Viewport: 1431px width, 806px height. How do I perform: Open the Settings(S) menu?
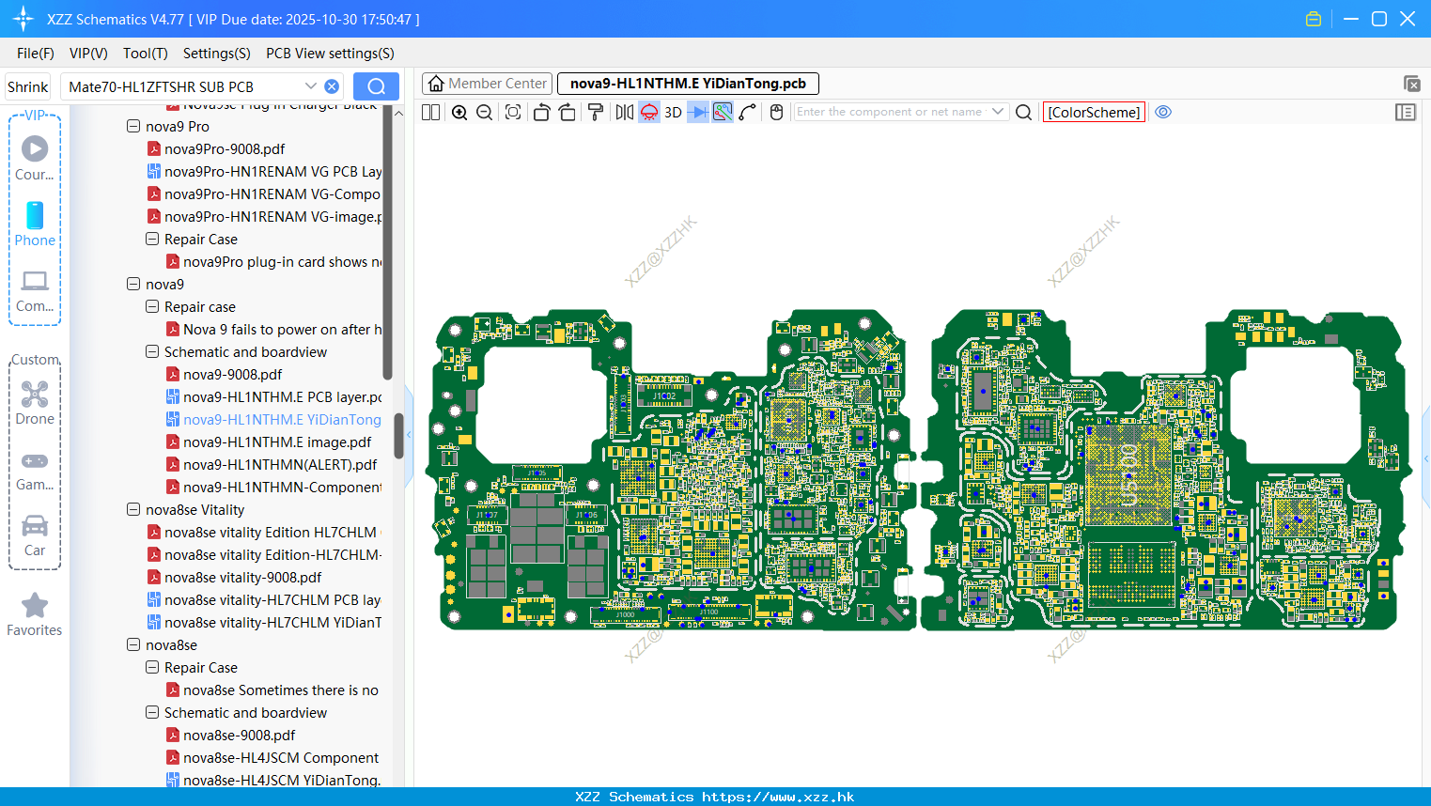coord(217,54)
